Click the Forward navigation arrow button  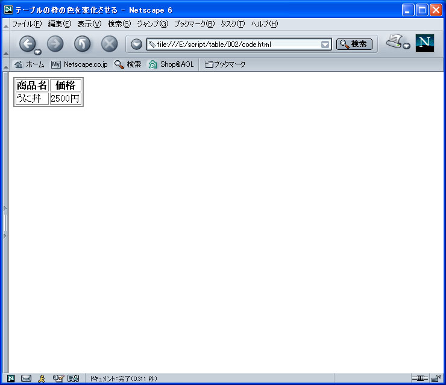click(55, 44)
